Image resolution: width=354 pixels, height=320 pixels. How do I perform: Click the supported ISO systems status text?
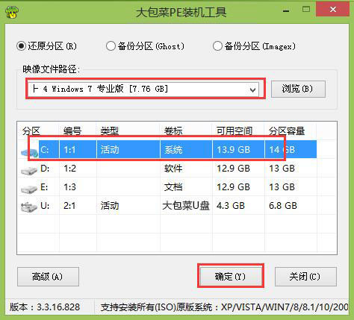click(225, 307)
